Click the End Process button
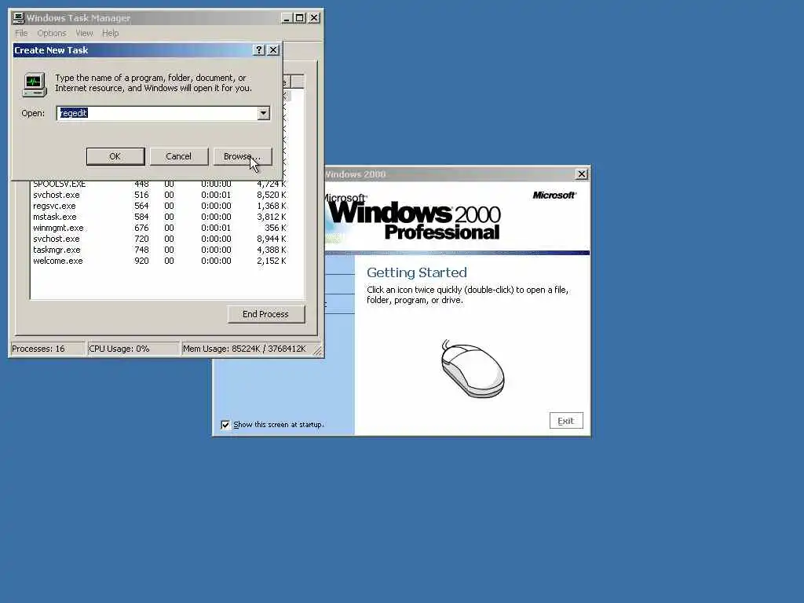Screen dimensions: 804x603 (265, 314)
